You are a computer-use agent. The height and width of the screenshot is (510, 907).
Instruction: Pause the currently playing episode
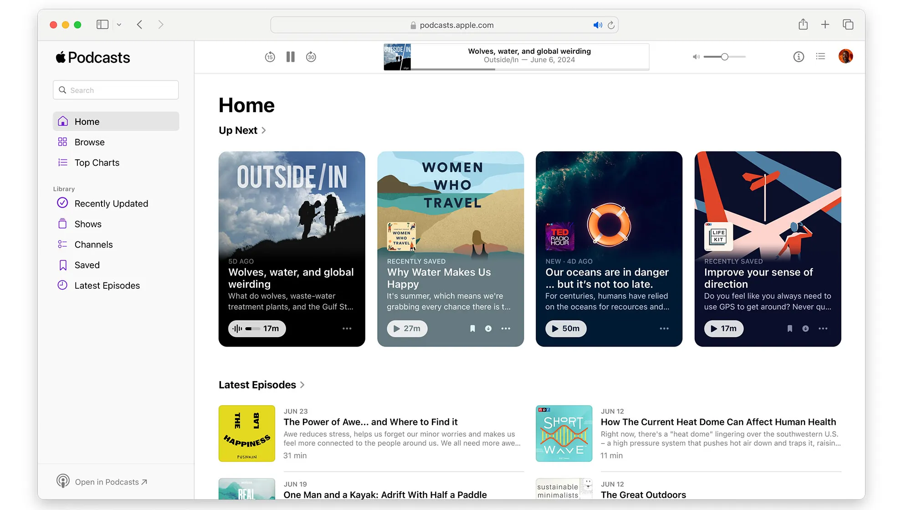click(290, 56)
